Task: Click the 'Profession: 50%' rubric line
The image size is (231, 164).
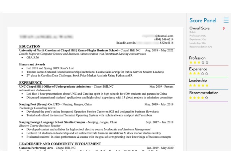Action: (197, 36)
